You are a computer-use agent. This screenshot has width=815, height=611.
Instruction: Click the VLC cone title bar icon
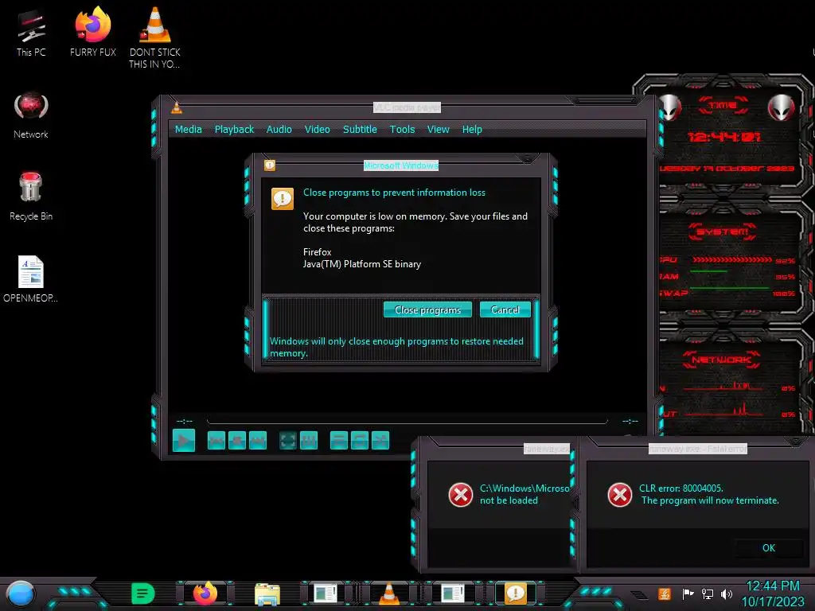coord(177,107)
